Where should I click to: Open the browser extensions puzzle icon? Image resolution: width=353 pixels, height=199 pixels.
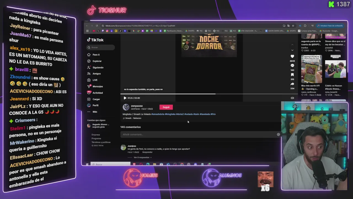[305, 26]
